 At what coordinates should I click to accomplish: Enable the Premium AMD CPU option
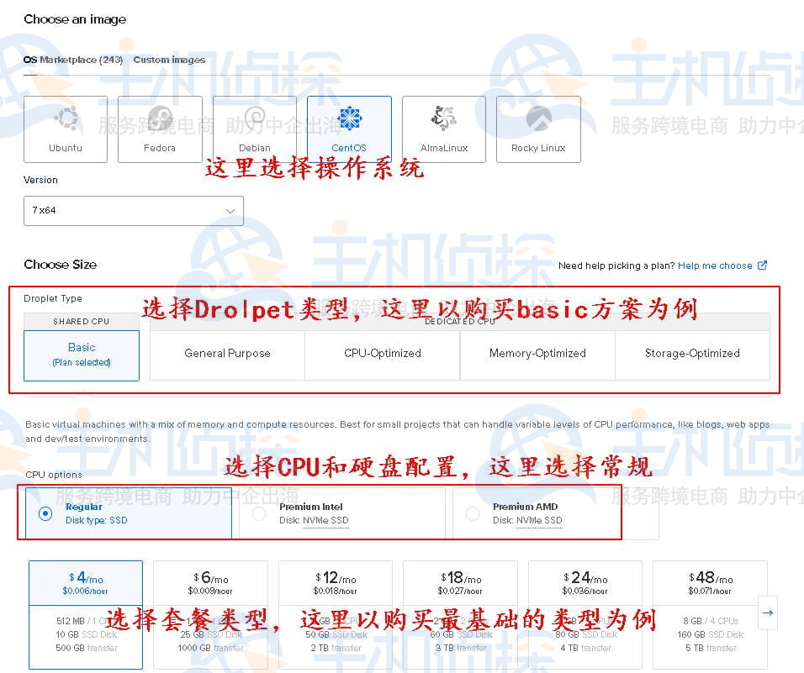point(473,513)
